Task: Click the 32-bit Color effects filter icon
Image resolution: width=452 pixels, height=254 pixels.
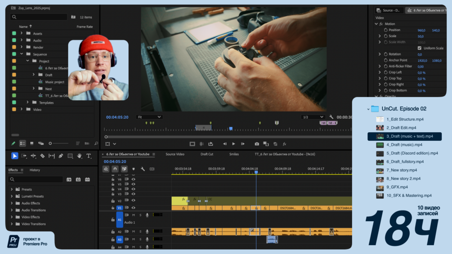Action: click(78, 179)
